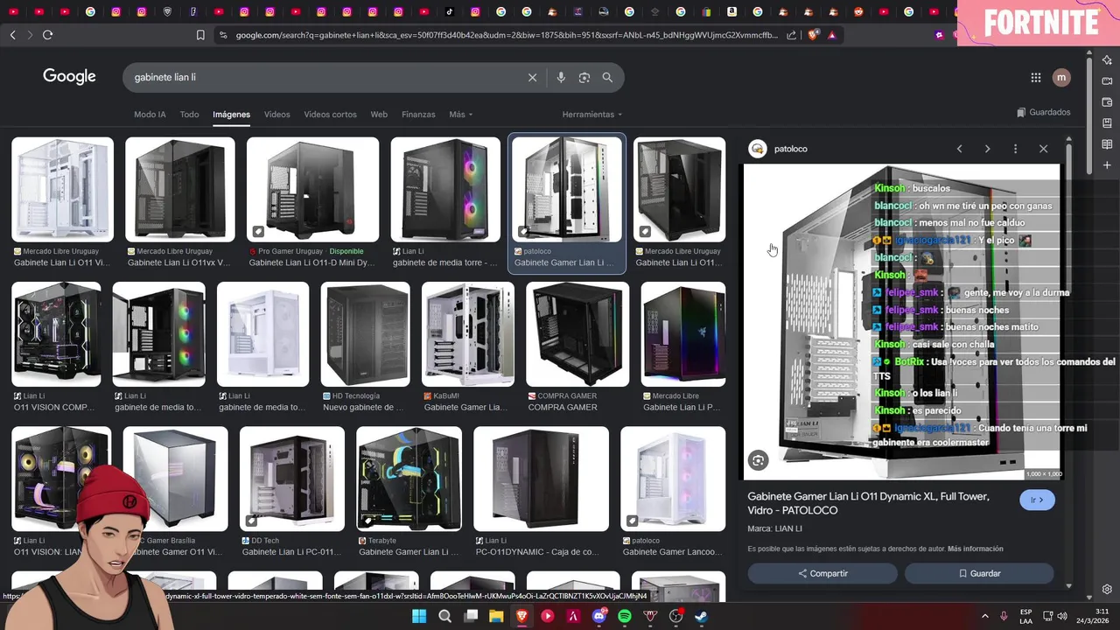Open 'Gabinete Gamer Lian Li O11 Dynamic XL' title link
1120x630 pixels.
click(x=868, y=503)
